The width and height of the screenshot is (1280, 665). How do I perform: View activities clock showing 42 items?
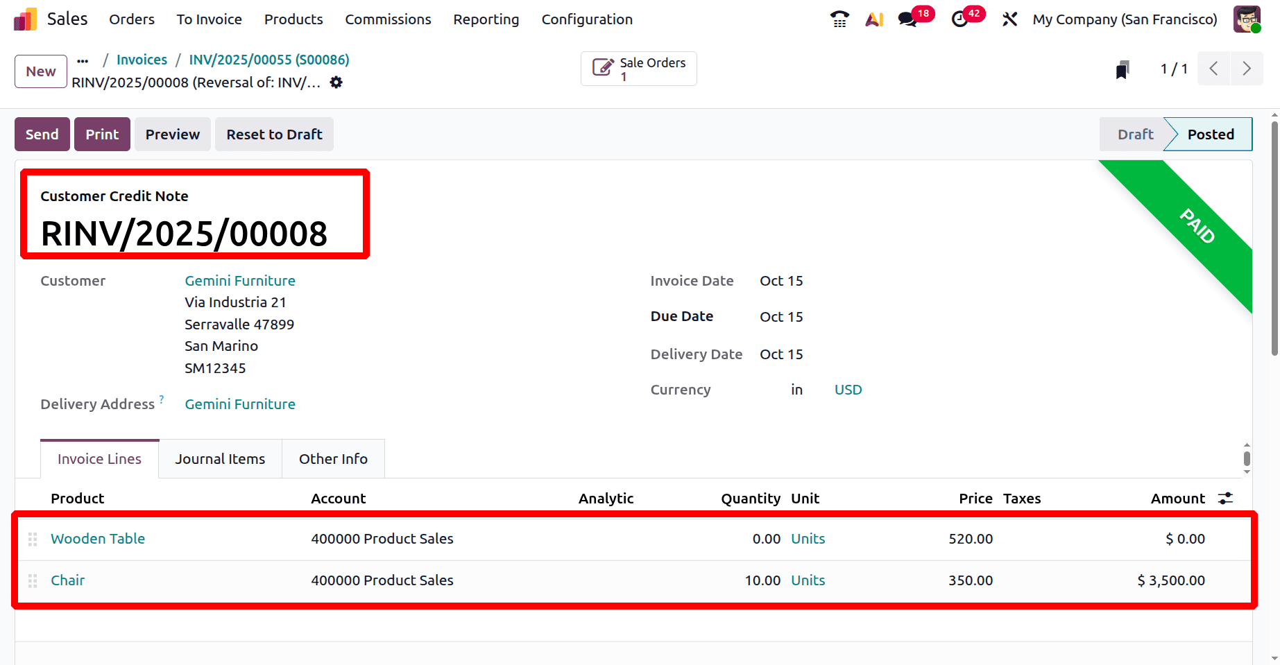point(958,19)
